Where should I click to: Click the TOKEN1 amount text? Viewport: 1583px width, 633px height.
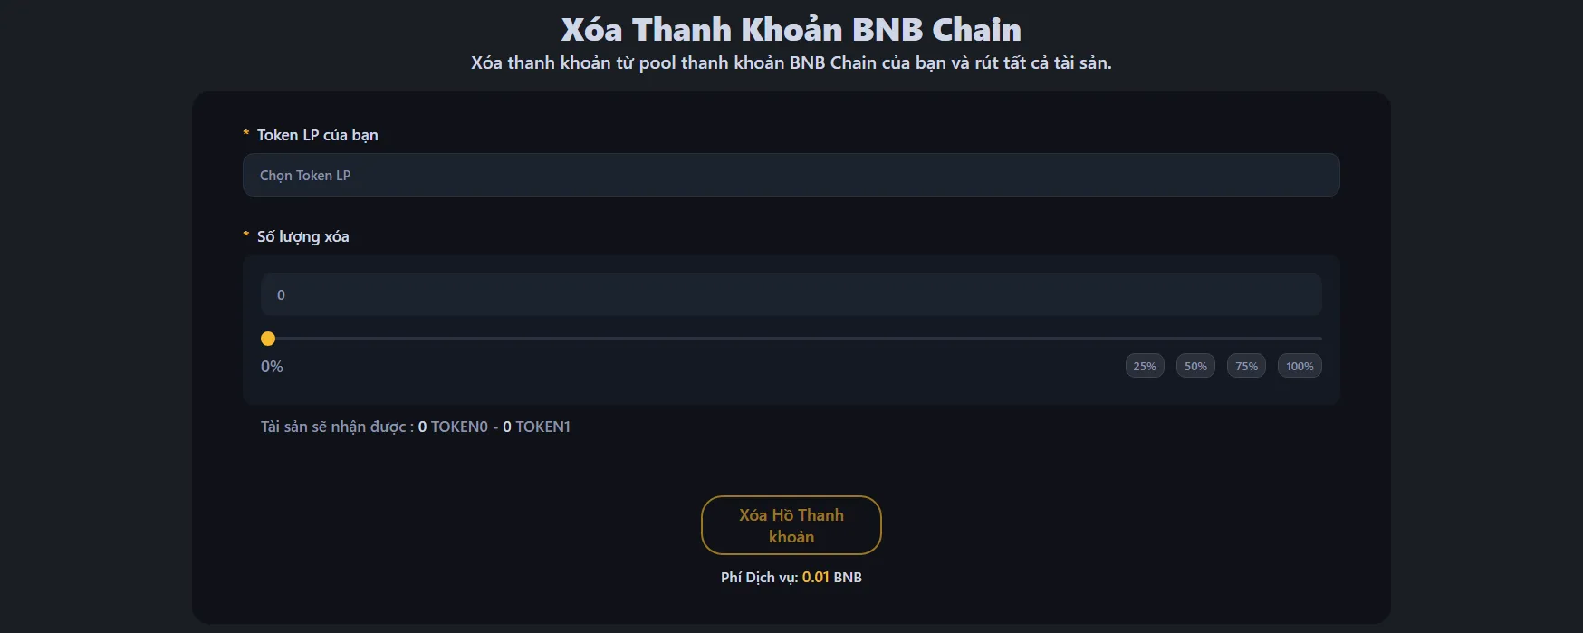tap(537, 427)
